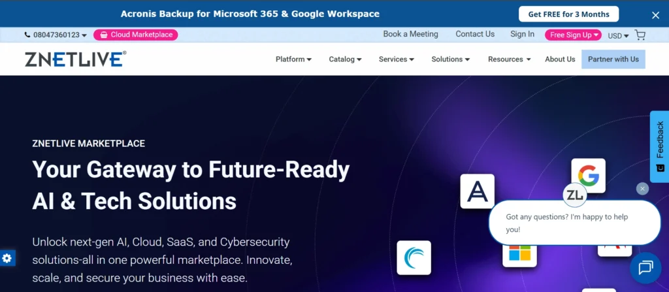Close the Acronis promo banner
The height and width of the screenshot is (292, 669).
(655, 14)
